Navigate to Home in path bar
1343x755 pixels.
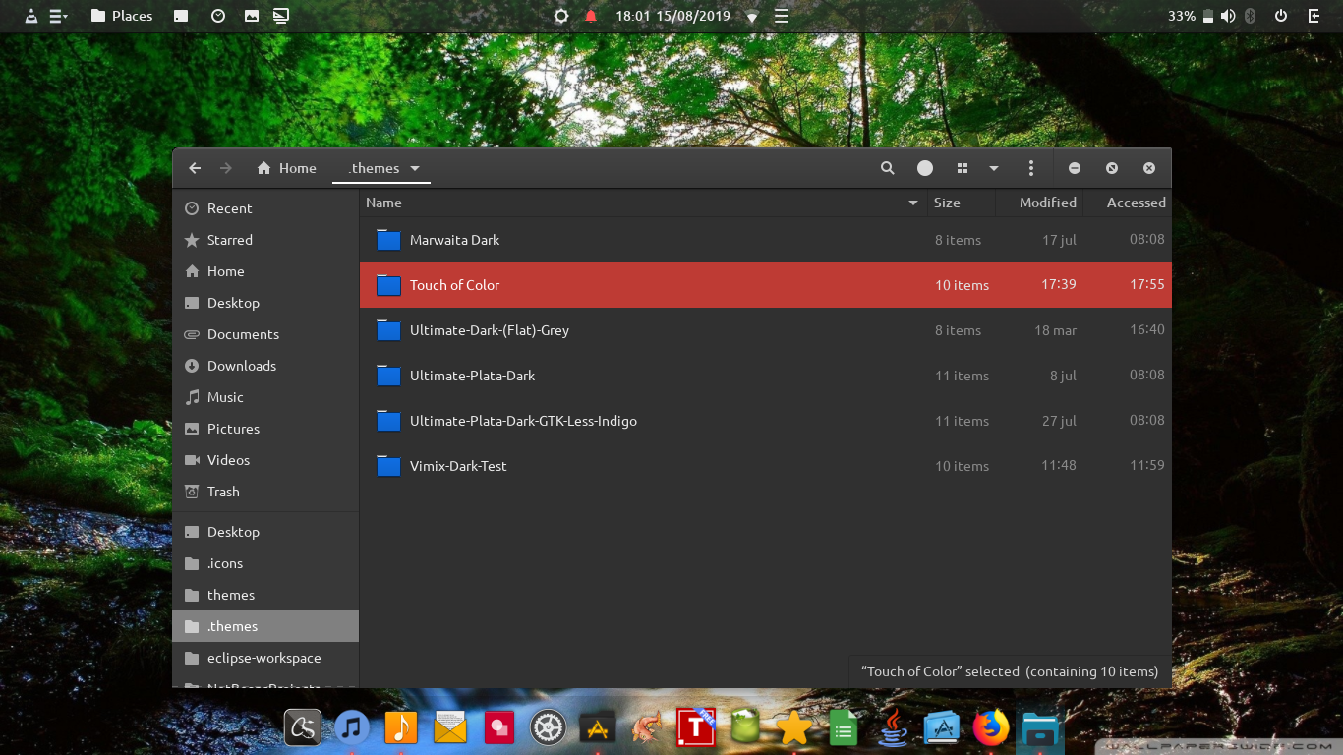[287, 168]
